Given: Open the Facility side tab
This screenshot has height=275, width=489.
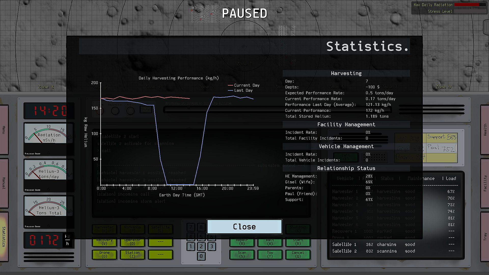Looking at the screenshot, I should pos(485,183).
